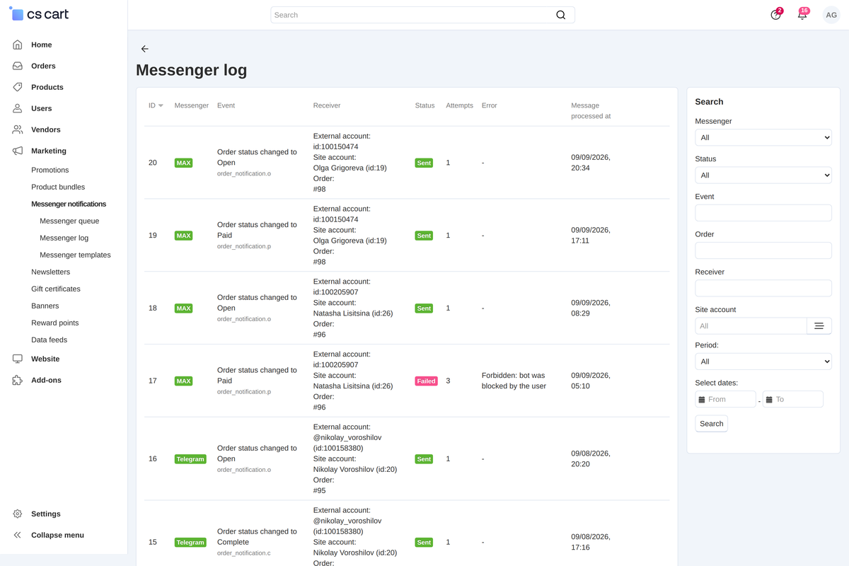The image size is (849, 566).
Task: Click Collapse menu label
Action: point(58,535)
